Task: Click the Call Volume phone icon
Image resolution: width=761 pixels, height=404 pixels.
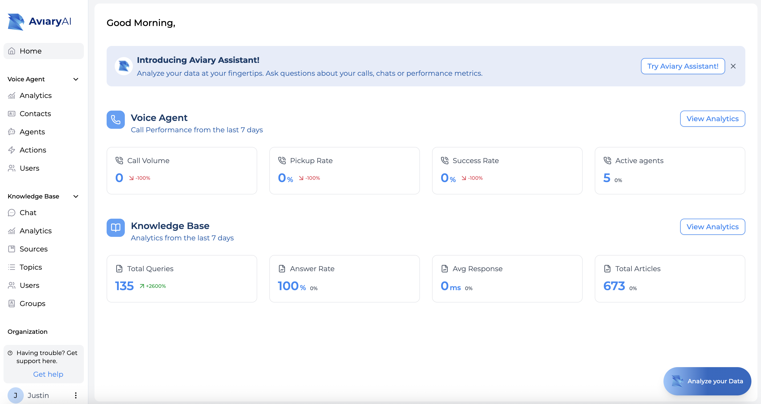Action: click(119, 160)
